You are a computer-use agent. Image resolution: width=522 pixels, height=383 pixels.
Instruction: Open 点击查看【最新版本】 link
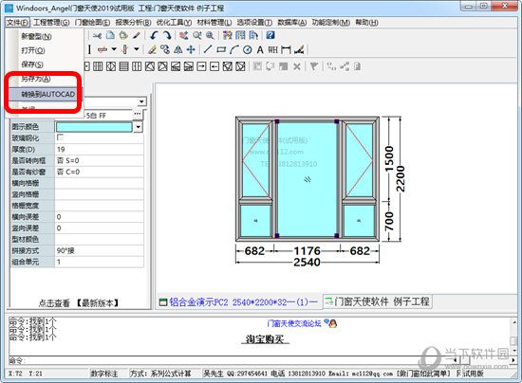point(79,302)
